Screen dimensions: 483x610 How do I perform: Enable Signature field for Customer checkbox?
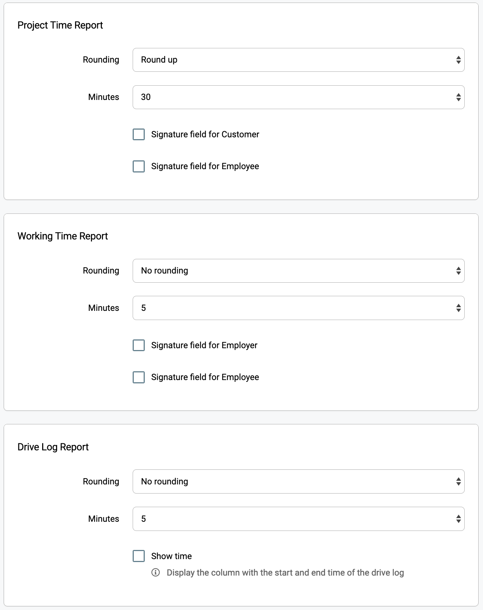tap(139, 134)
